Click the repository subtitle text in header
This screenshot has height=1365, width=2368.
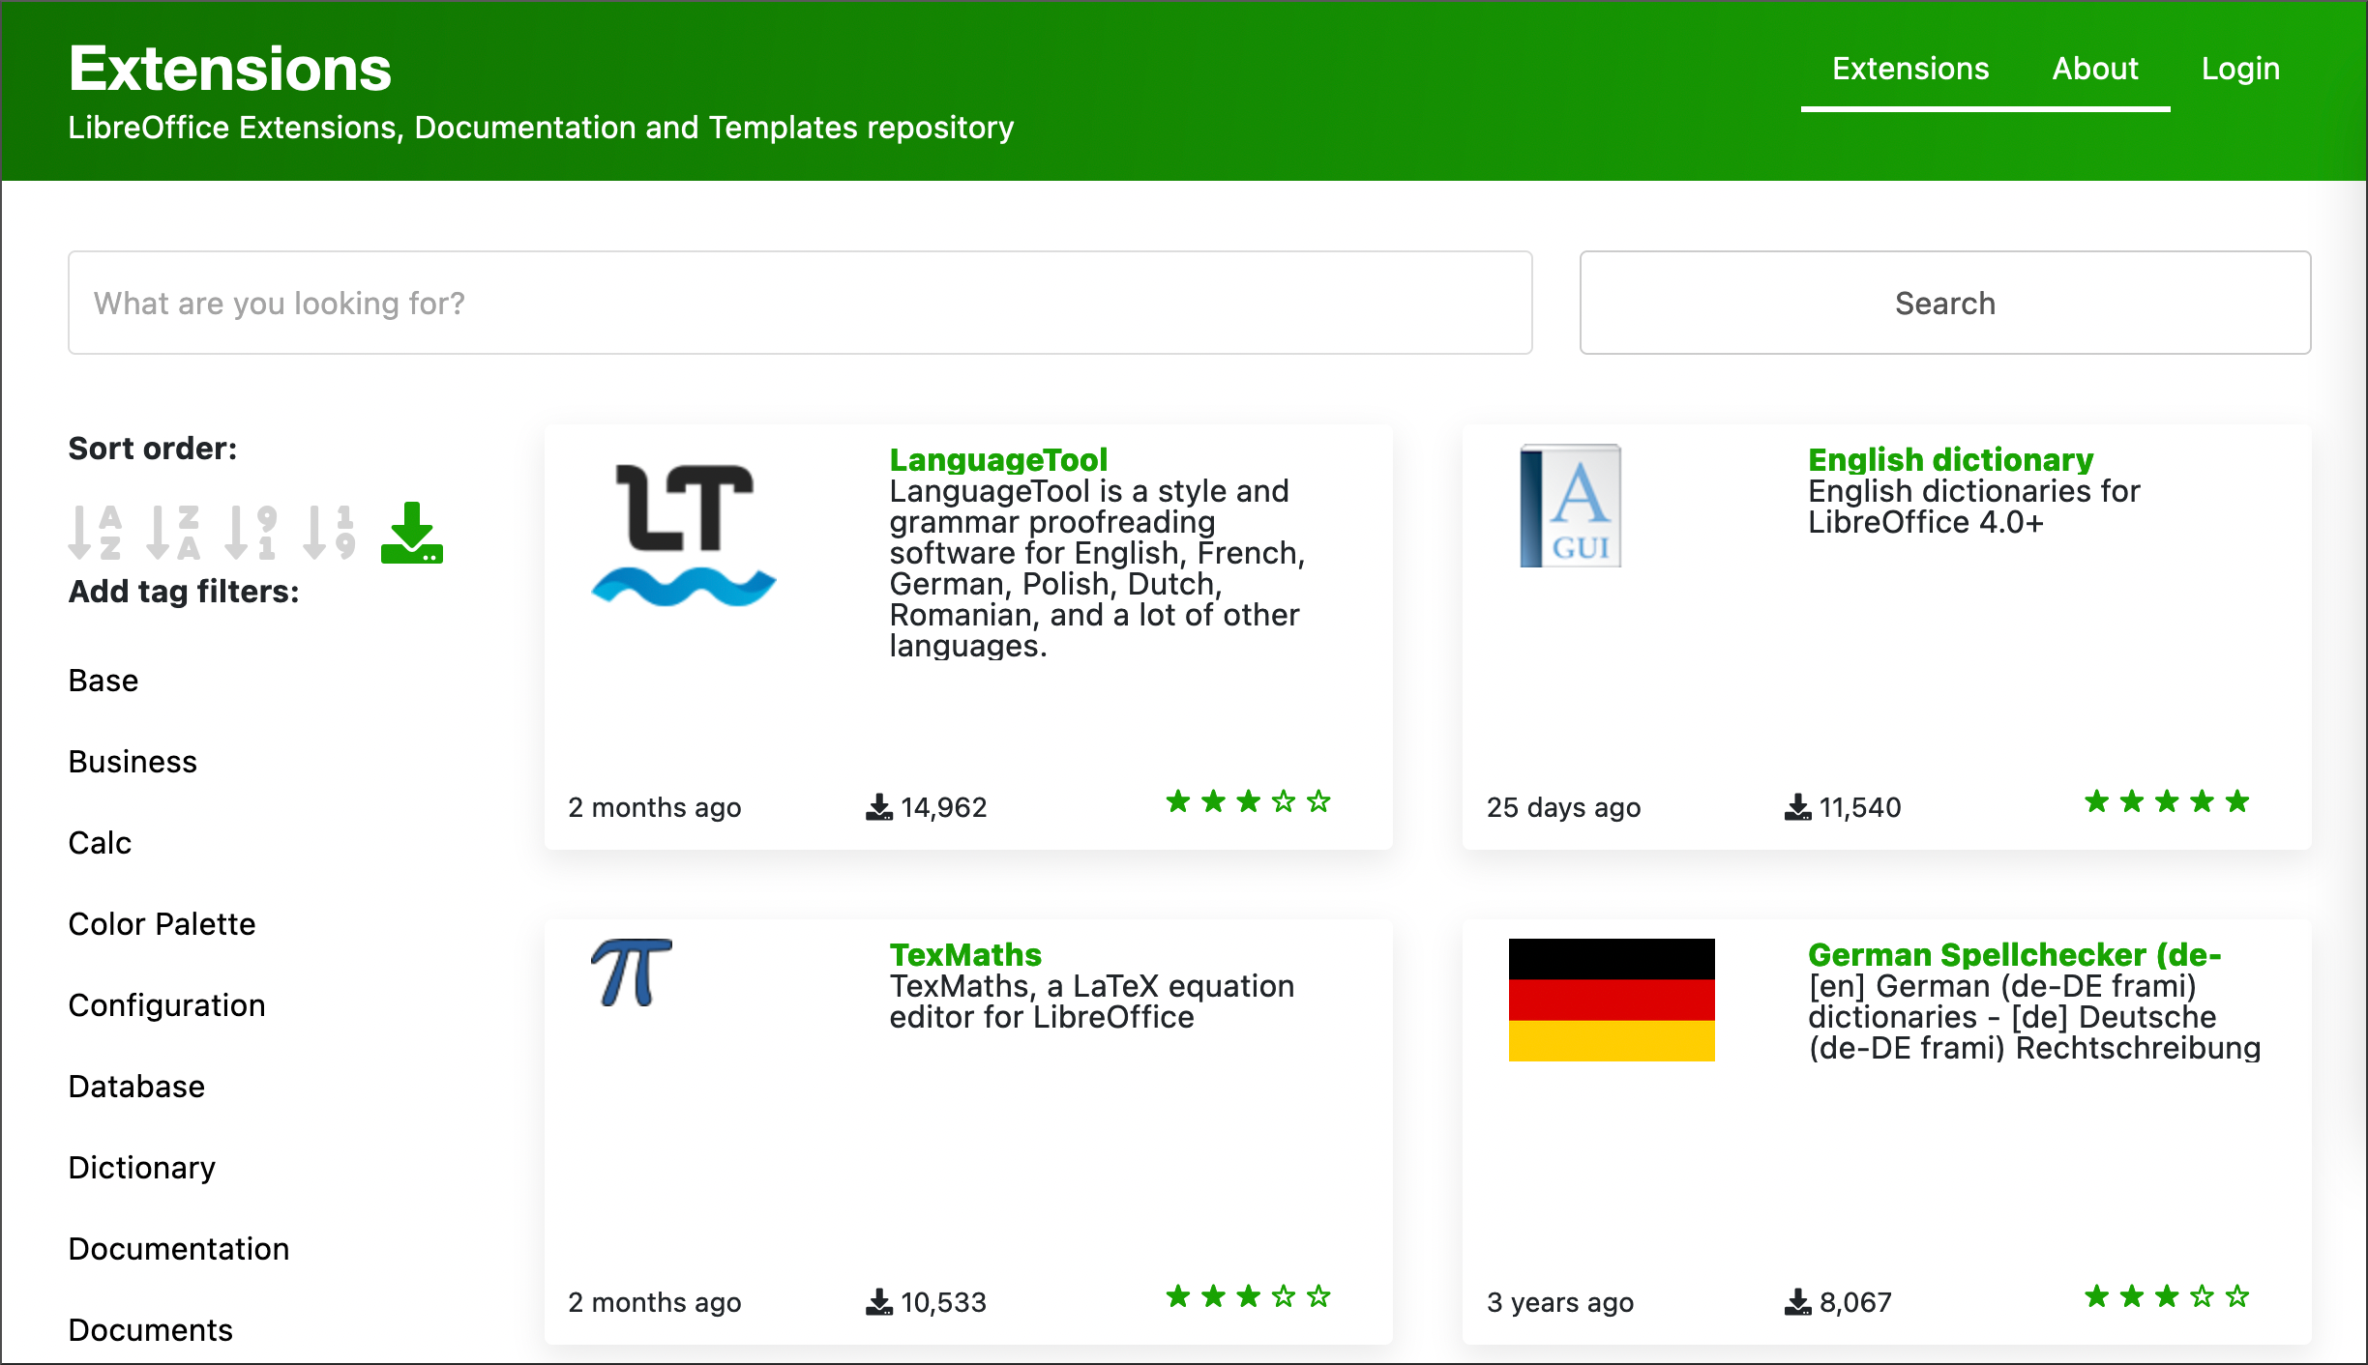[x=541, y=128]
